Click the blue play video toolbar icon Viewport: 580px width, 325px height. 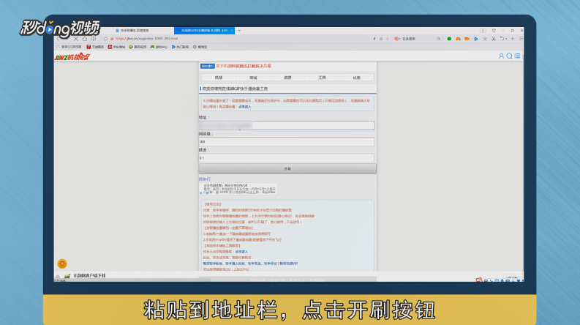[476, 39]
